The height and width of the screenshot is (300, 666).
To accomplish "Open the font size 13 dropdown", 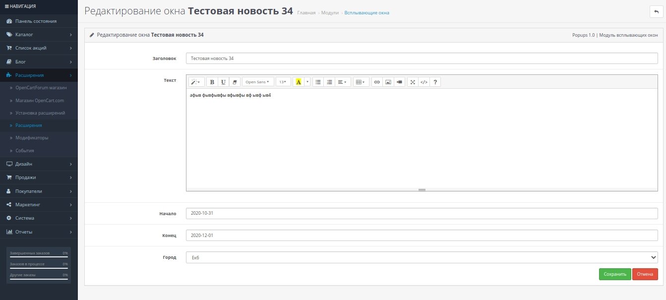I will tap(283, 82).
